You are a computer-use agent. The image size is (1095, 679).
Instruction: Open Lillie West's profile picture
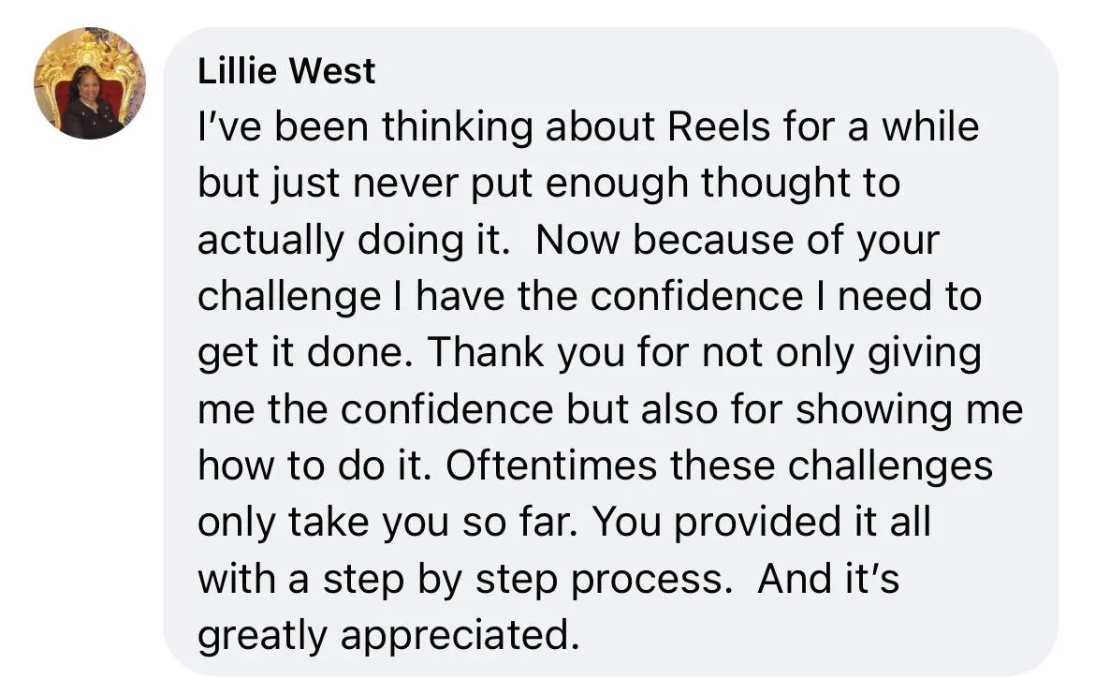coord(90,83)
